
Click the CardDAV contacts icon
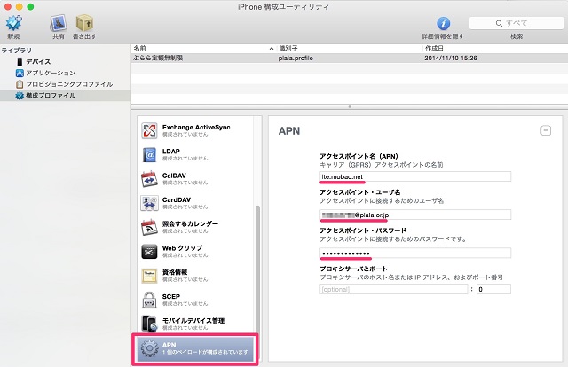[149, 203]
